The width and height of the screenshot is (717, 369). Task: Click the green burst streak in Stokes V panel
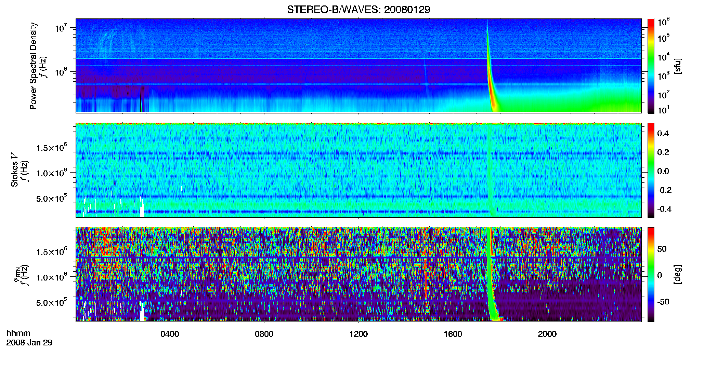490,170
